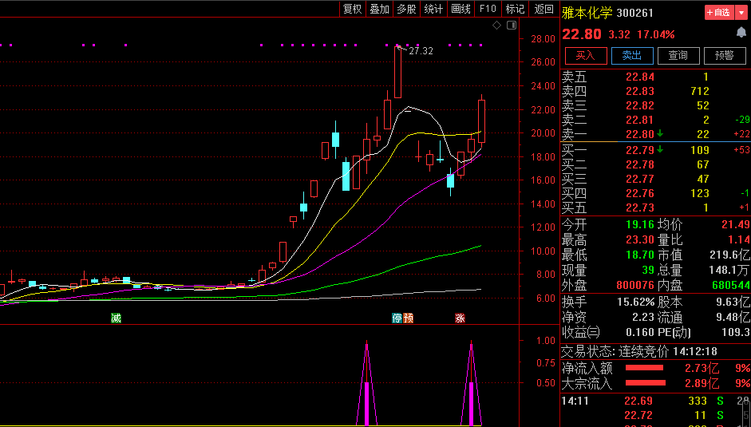The width and height of the screenshot is (751, 427).
Task: Click stock code 300261
Action: click(635, 13)
